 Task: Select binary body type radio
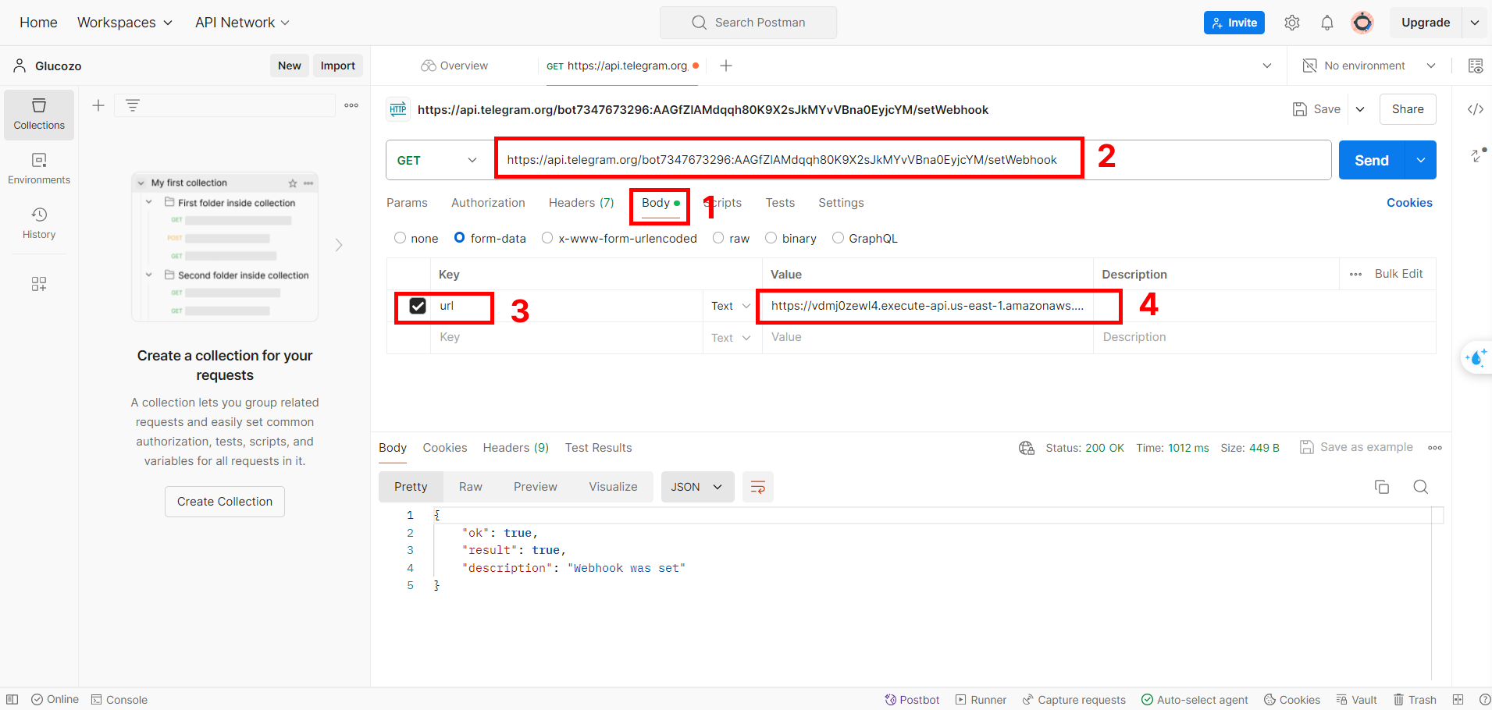point(771,238)
